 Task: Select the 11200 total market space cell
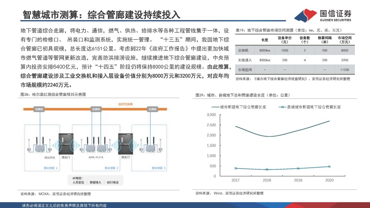(x=344, y=69)
